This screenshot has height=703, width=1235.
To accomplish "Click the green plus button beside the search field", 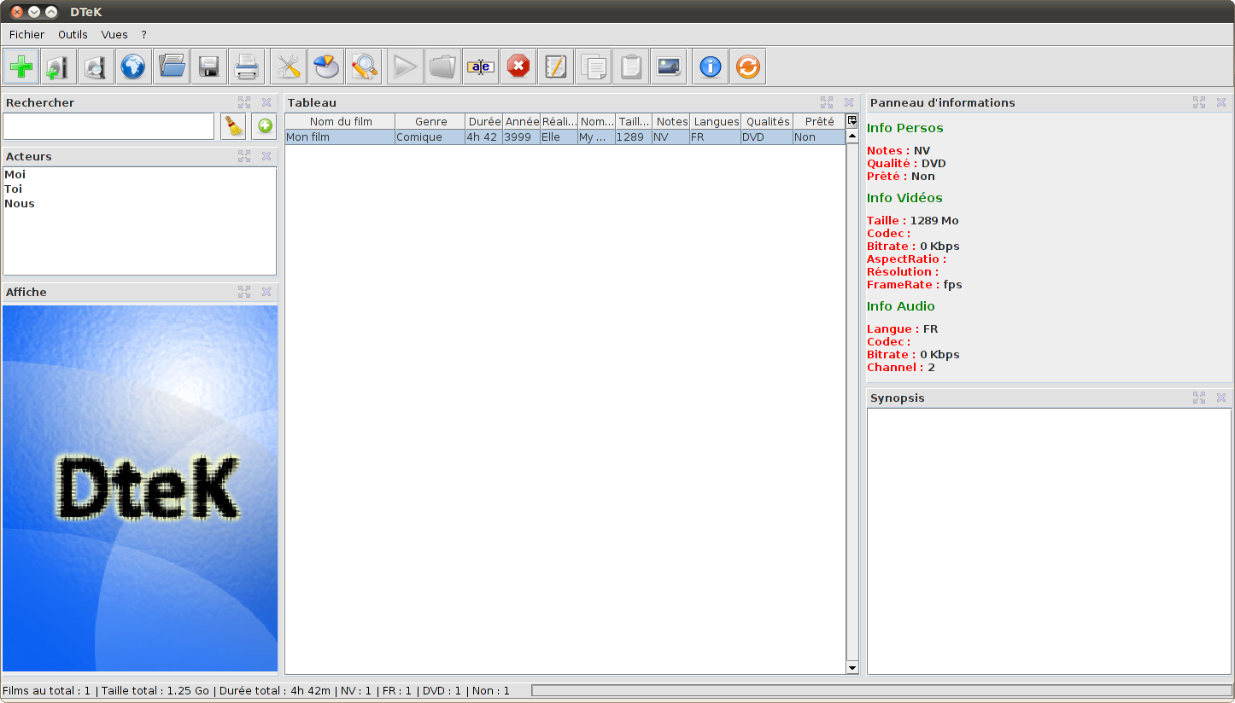I will pos(265,126).
